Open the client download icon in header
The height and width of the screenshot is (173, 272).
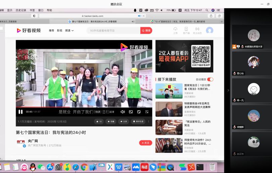pyautogui.click(x=186, y=30)
